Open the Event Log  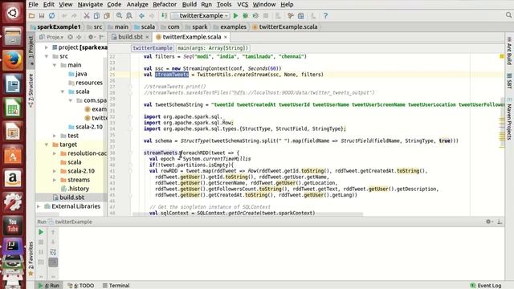485,286
